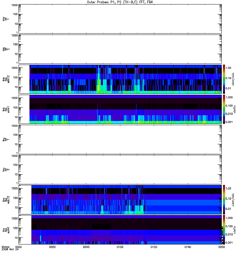Select the thc fbk scm1 spectrogram panel
This screenshot has width=240, height=256.
[x=120, y=230]
